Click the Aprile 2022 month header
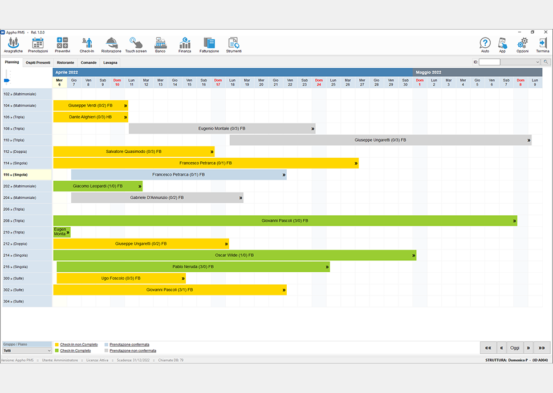The height and width of the screenshot is (393, 553). point(233,72)
